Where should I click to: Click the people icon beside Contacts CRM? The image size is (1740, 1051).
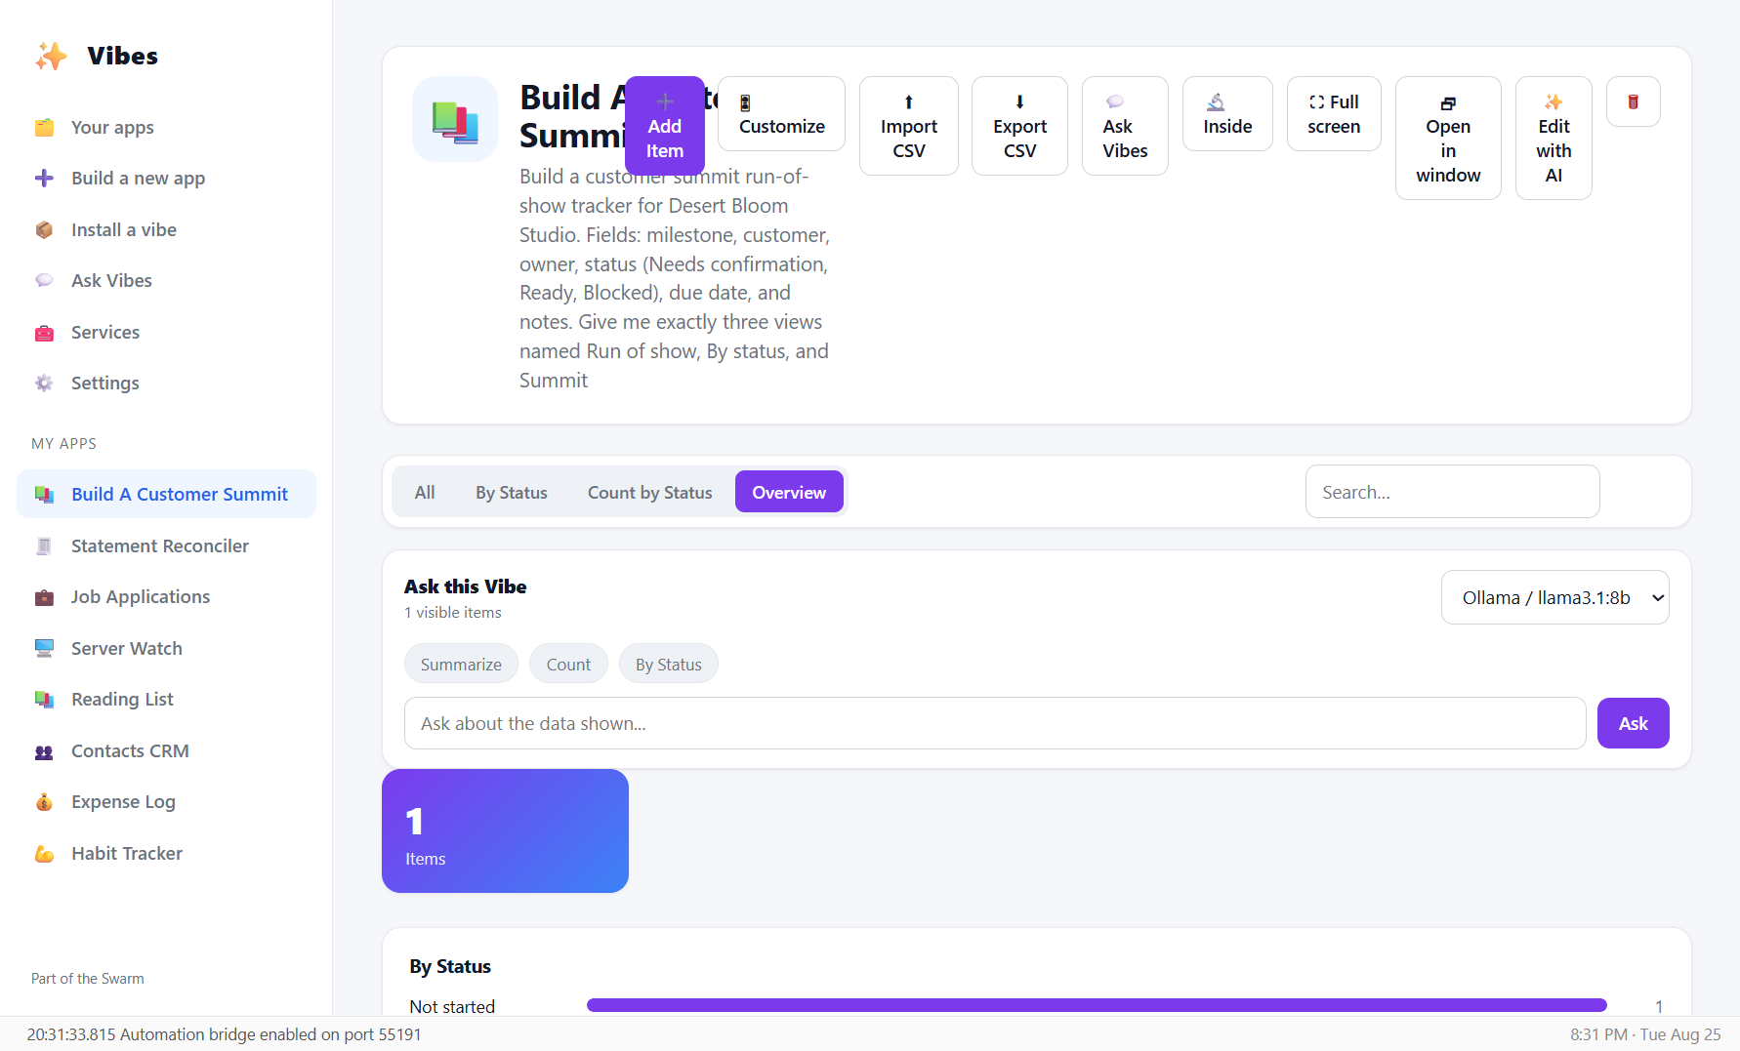pos(44,751)
